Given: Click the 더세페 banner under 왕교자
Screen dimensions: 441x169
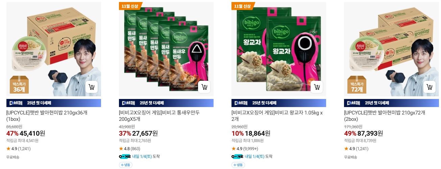Looking at the screenshot, I should (x=279, y=103).
